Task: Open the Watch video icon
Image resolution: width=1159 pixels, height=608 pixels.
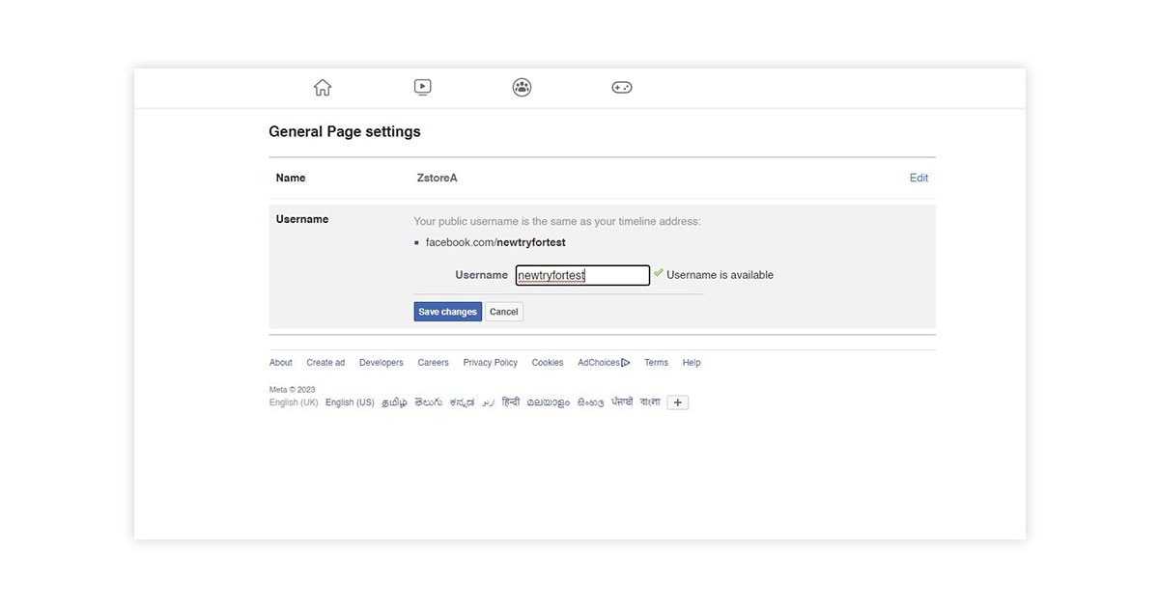Action: pos(422,88)
